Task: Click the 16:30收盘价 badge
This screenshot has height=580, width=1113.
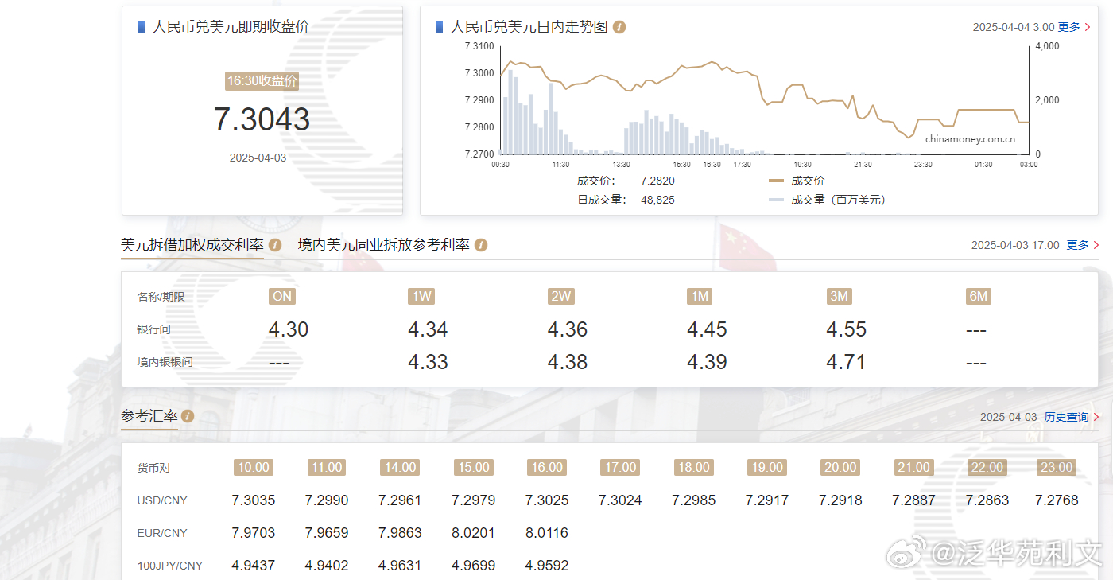Action: [x=262, y=81]
